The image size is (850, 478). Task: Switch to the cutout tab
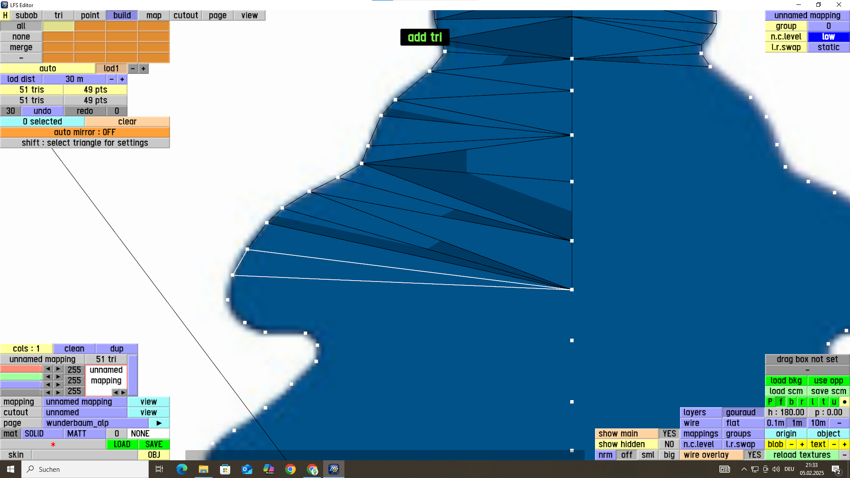(185, 15)
